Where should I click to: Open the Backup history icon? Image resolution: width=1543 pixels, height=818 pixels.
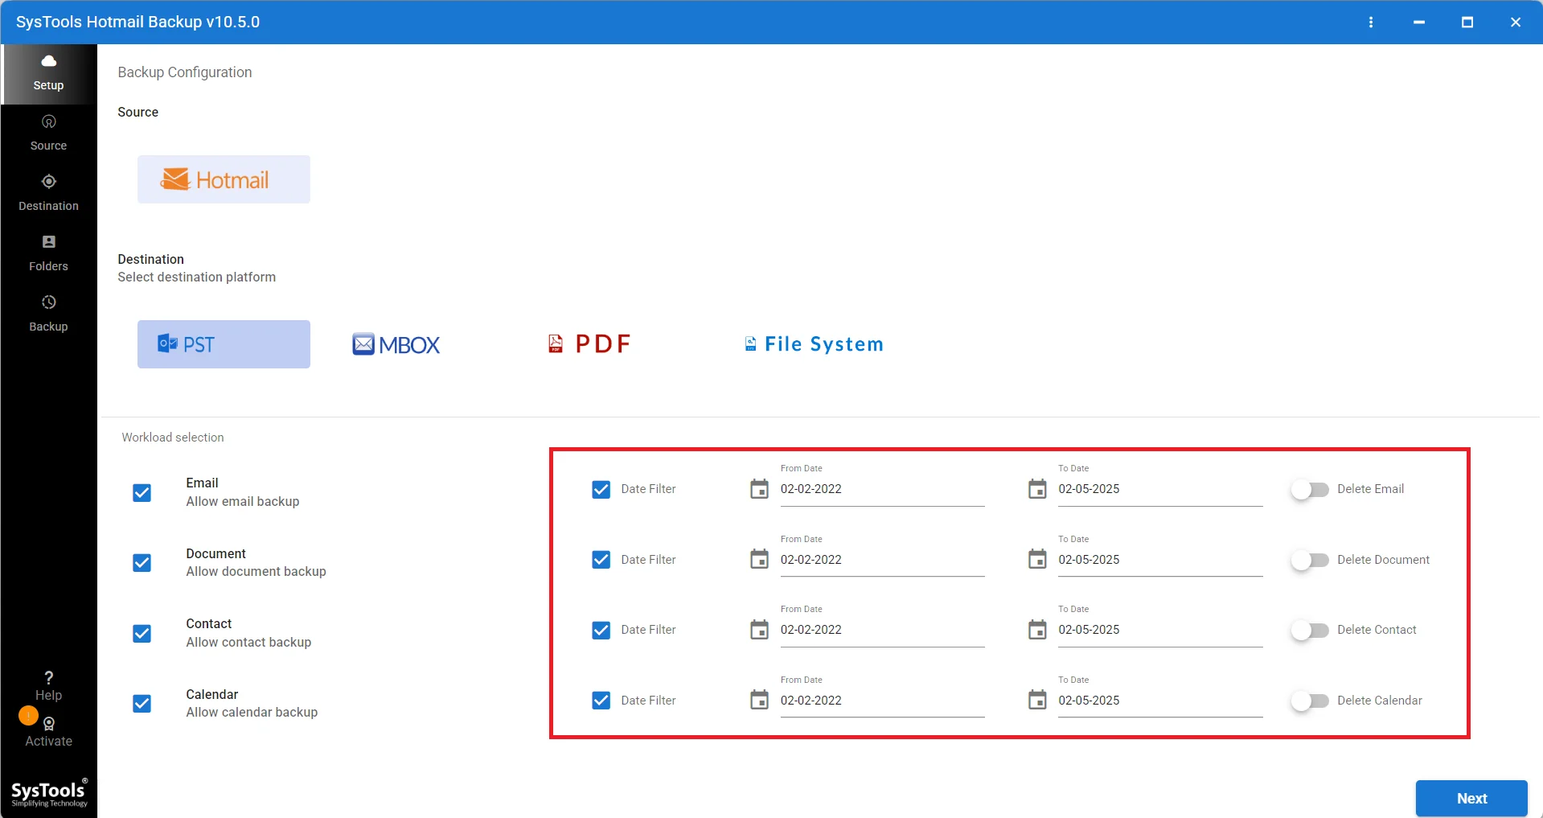point(48,302)
